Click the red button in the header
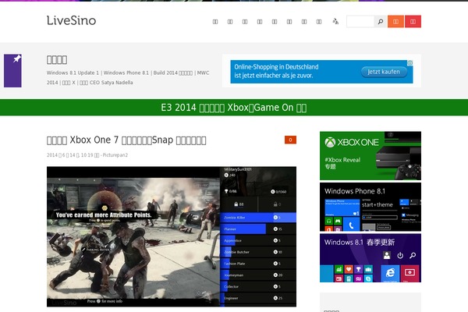468x312 pixels. (413, 22)
